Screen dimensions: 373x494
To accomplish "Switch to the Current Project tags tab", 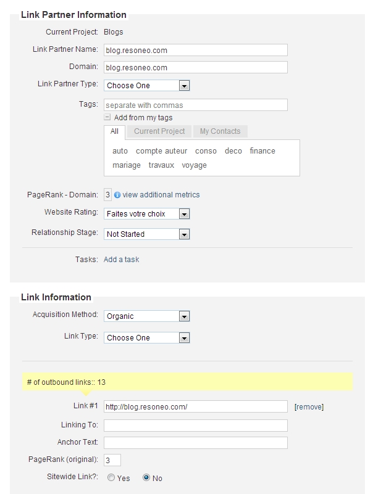I will tap(159, 131).
